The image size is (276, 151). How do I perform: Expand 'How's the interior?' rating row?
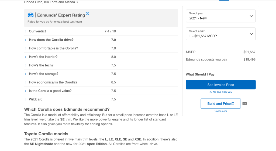tap(43, 57)
